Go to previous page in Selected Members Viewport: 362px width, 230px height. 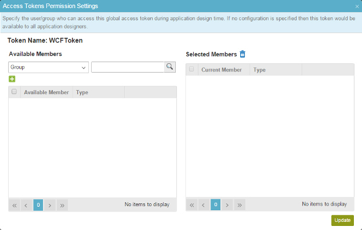204,205
